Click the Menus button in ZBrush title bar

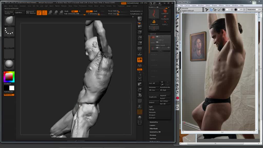[124, 3]
